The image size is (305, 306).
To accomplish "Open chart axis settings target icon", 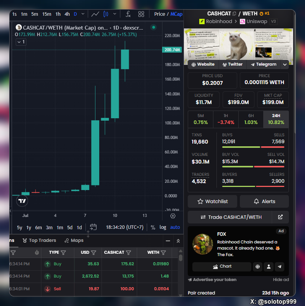I will click(x=173, y=216).
